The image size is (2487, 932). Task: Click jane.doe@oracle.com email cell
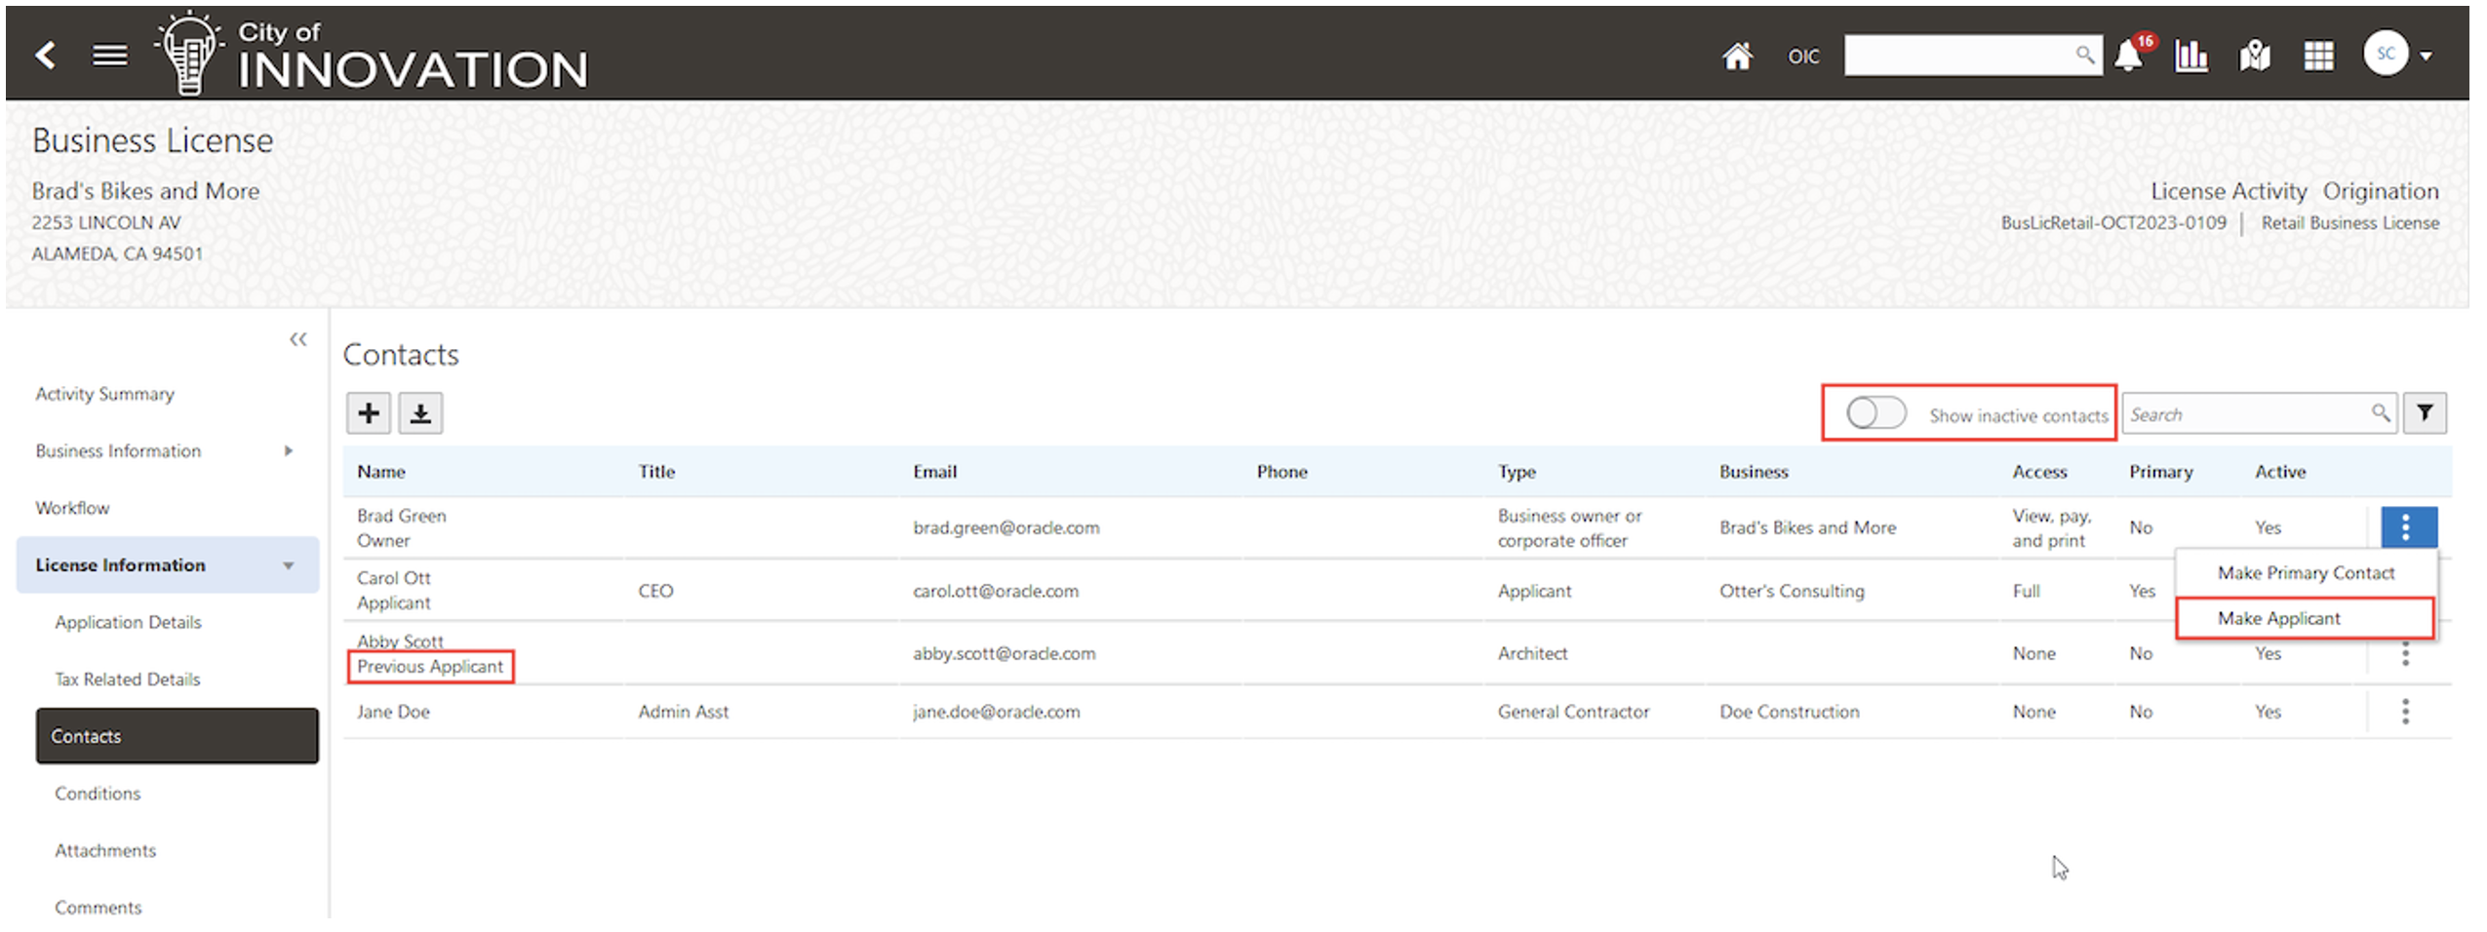(996, 712)
